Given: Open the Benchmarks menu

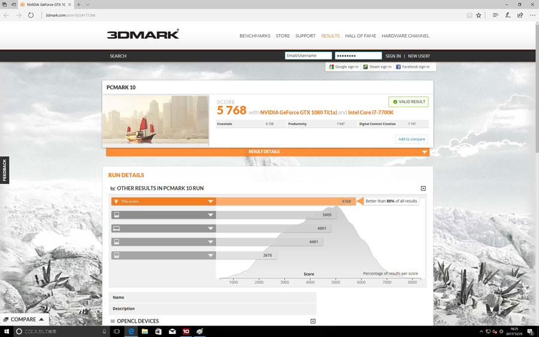Looking at the screenshot, I should pos(255,36).
